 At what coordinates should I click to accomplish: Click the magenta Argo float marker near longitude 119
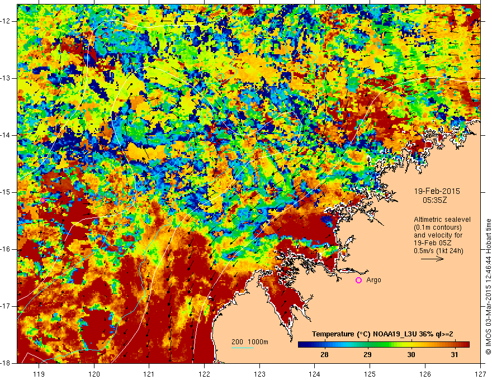point(42,201)
